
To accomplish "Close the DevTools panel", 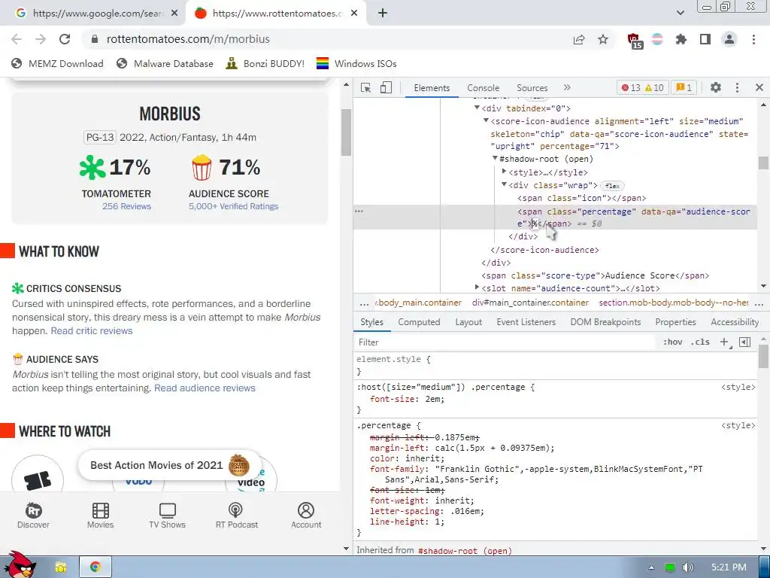I will point(759,87).
